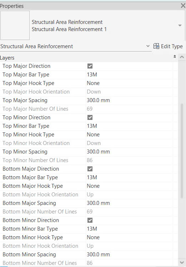The width and height of the screenshot is (186, 267).
Task: Click the Top Major Number Of Lines 69 value
Action: tap(90, 109)
